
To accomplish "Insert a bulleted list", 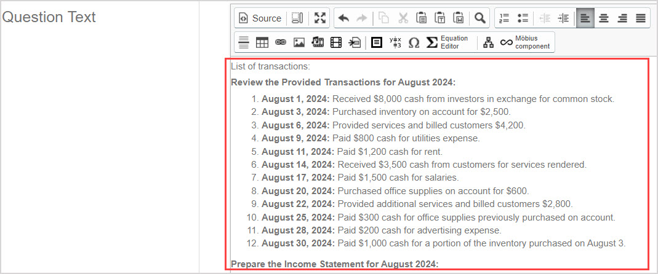I will tap(523, 18).
